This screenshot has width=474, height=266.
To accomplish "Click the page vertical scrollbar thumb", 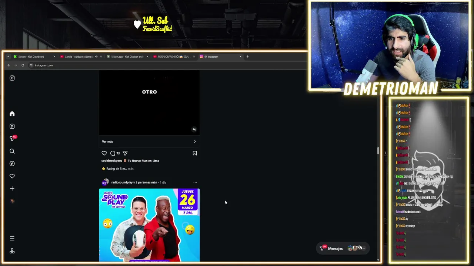I will (378, 151).
